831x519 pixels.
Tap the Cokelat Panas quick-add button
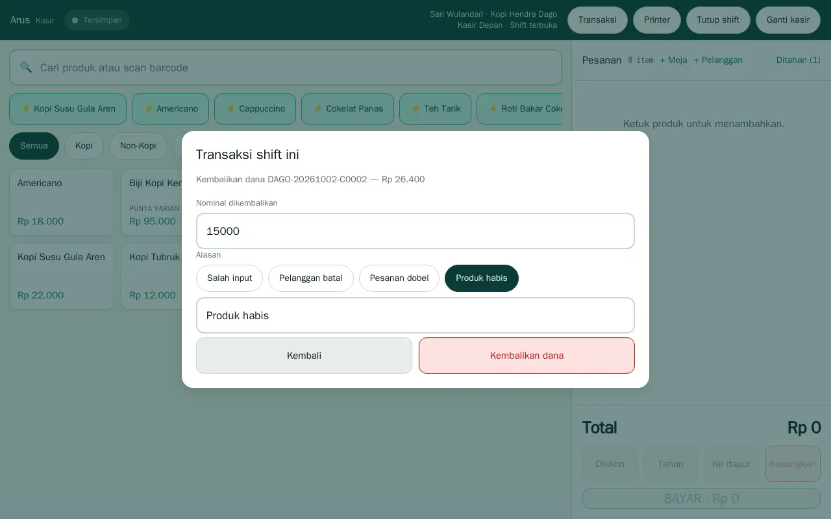pos(347,109)
